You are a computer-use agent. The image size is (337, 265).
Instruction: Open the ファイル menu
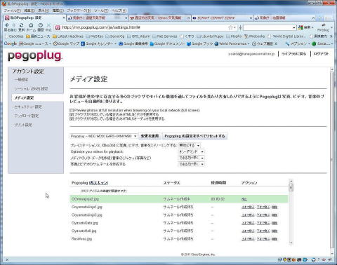point(12,11)
